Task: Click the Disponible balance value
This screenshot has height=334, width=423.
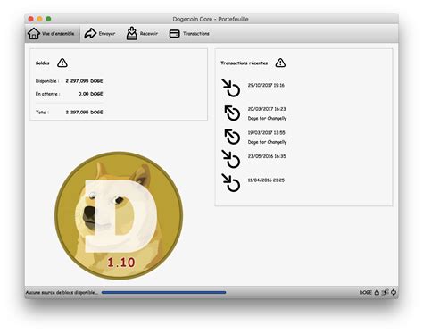Action: (84, 81)
